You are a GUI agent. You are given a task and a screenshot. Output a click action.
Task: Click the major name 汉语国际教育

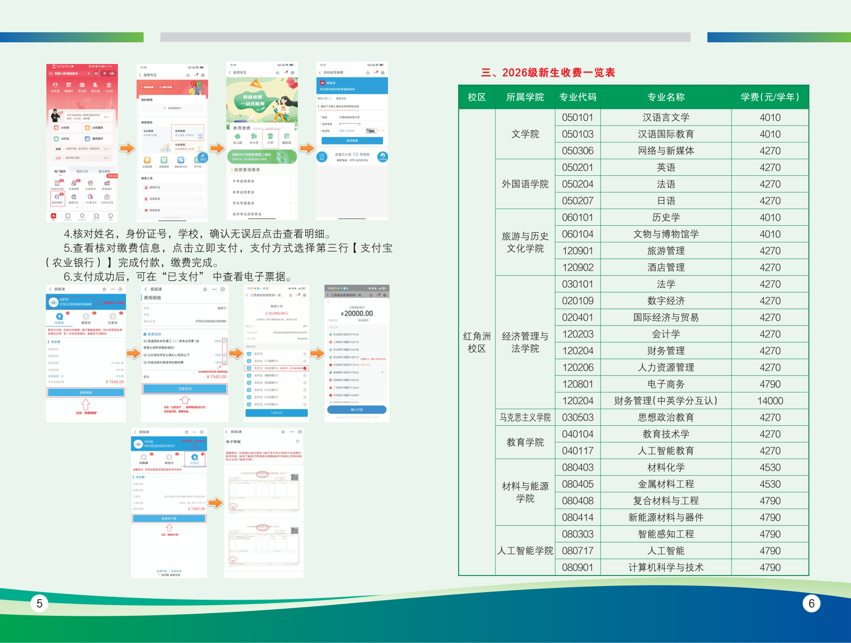click(x=666, y=134)
